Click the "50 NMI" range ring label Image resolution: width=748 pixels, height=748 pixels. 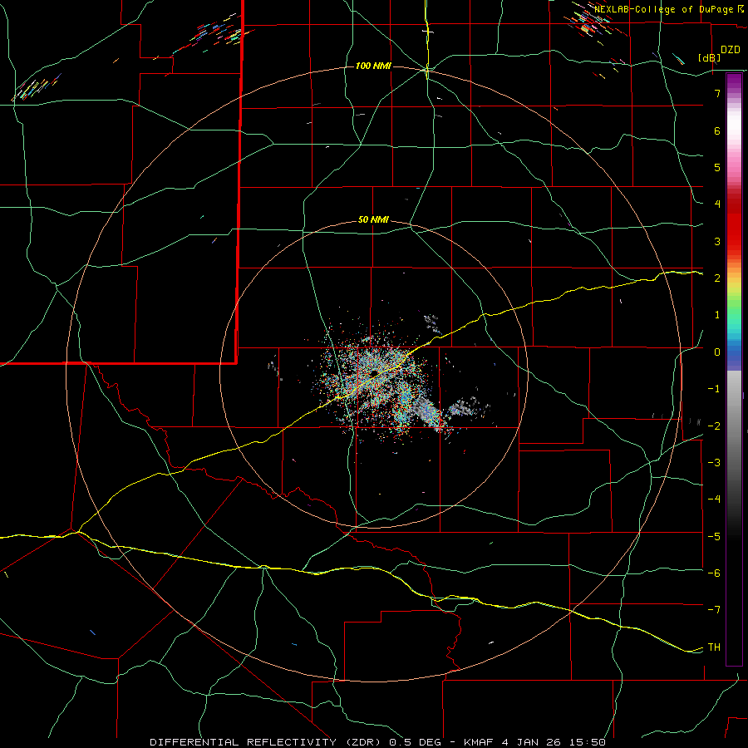[x=373, y=219]
